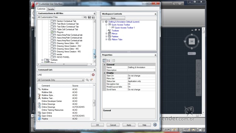The height and width of the screenshot is (133, 236).
Task: Switch to the Customize tab
Action: [41, 9]
